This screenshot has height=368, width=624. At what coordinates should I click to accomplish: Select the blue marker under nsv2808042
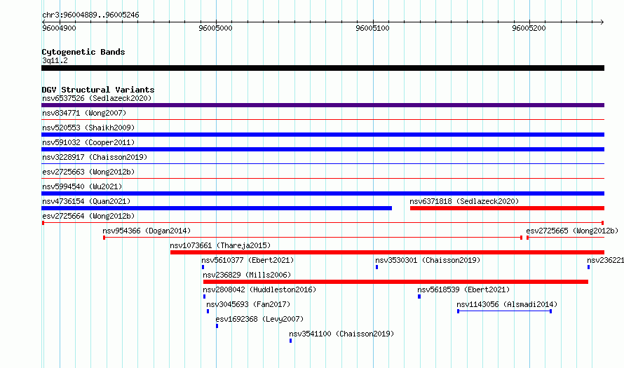pos(205,297)
